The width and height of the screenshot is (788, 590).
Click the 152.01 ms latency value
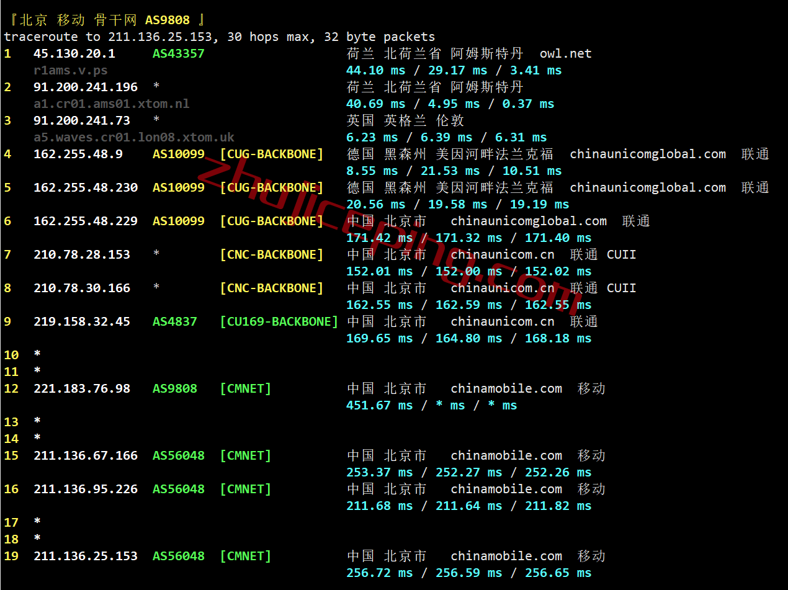pyautogui.click(x=380, y=271)
